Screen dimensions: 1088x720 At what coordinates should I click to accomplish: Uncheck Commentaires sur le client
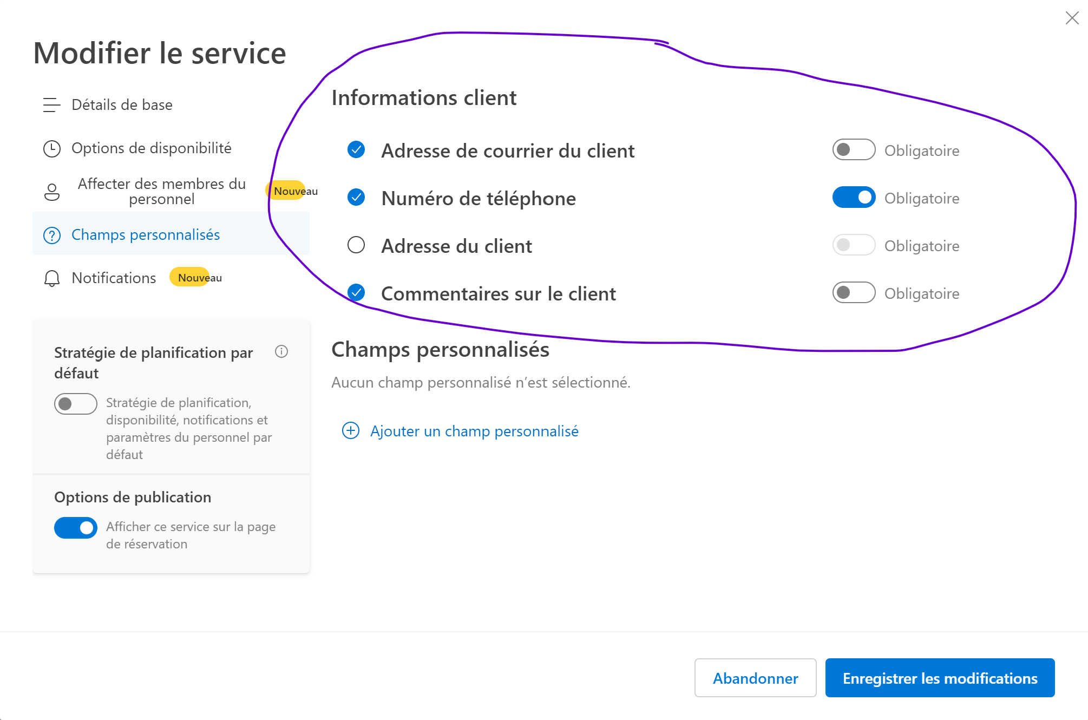coord(356,293)
